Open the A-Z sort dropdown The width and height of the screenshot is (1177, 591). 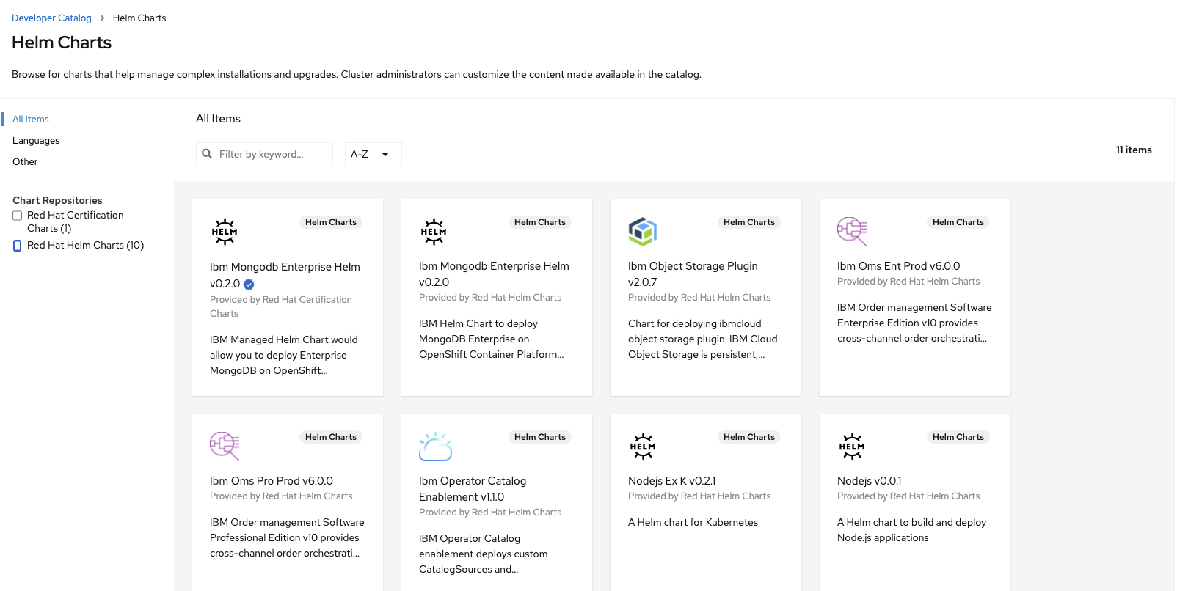tap(373, 154)
